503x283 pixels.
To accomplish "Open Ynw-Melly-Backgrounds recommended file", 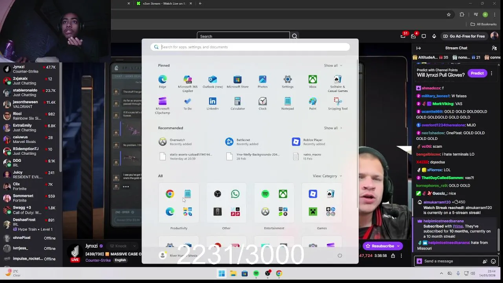I will [253, 156].
